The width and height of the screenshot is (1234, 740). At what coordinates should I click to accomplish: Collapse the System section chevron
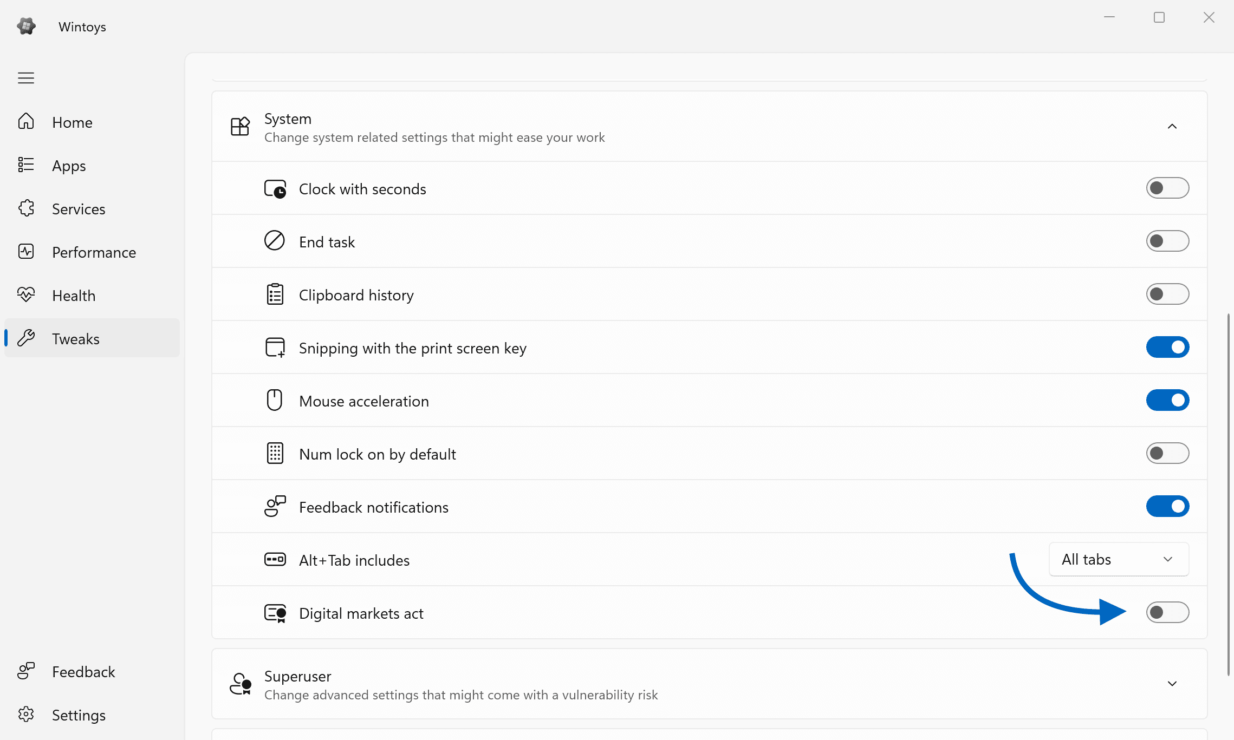(1172, 126)
